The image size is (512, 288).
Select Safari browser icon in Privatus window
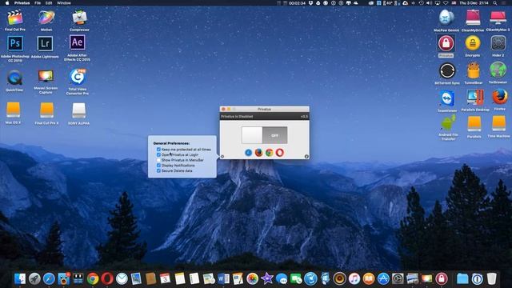click(x=249, y=153)
